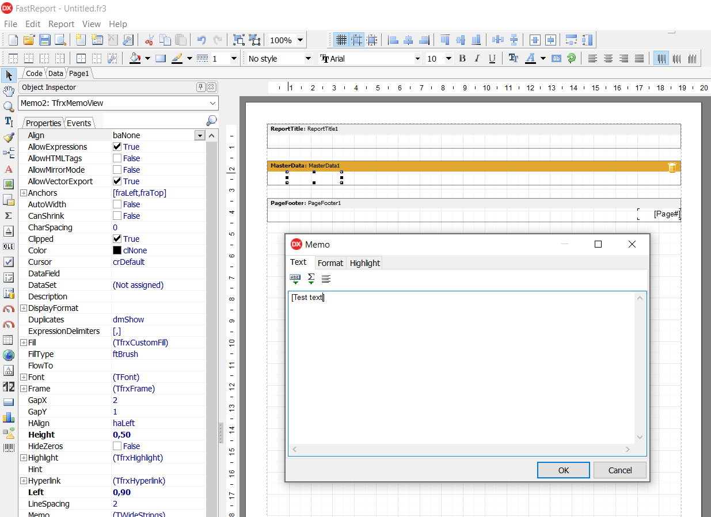This screenshot has height=517, width=711.
Task: Select the Hand tool in left toolbar
Action: point(9,91)
